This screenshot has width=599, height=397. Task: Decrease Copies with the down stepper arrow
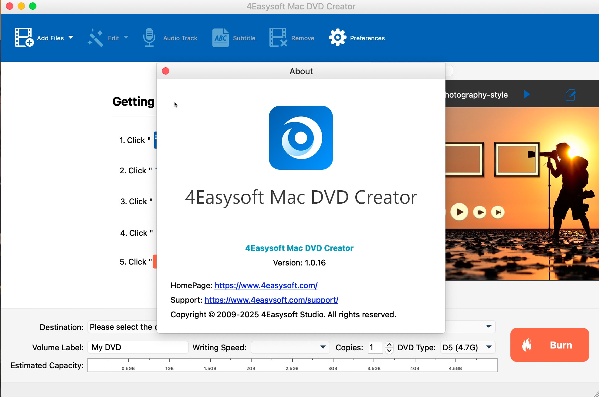click(389, 351)
